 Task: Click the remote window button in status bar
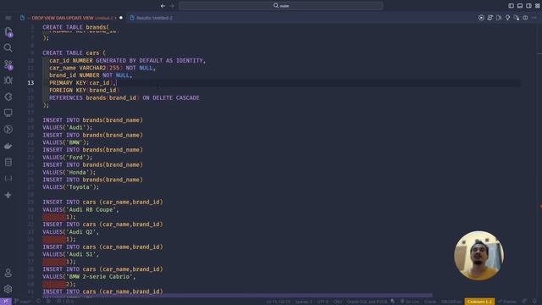(x=6, y=302)
